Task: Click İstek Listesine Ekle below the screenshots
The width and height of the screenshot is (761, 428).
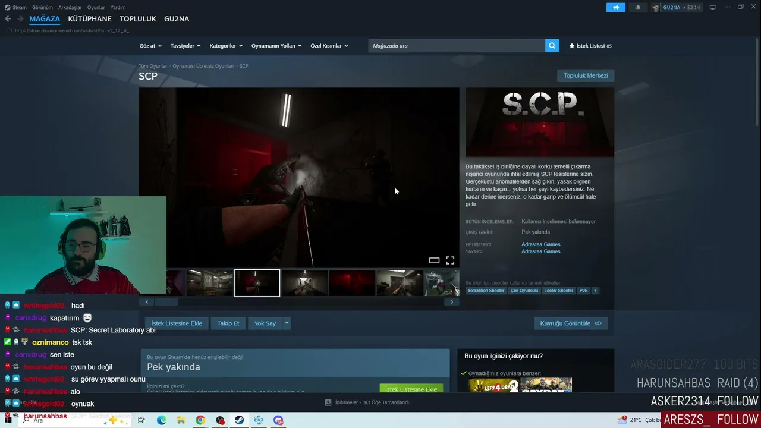Action: click(177, 323)
